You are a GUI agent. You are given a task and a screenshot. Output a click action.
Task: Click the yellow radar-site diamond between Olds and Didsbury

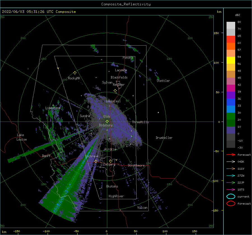pos(107,122)
